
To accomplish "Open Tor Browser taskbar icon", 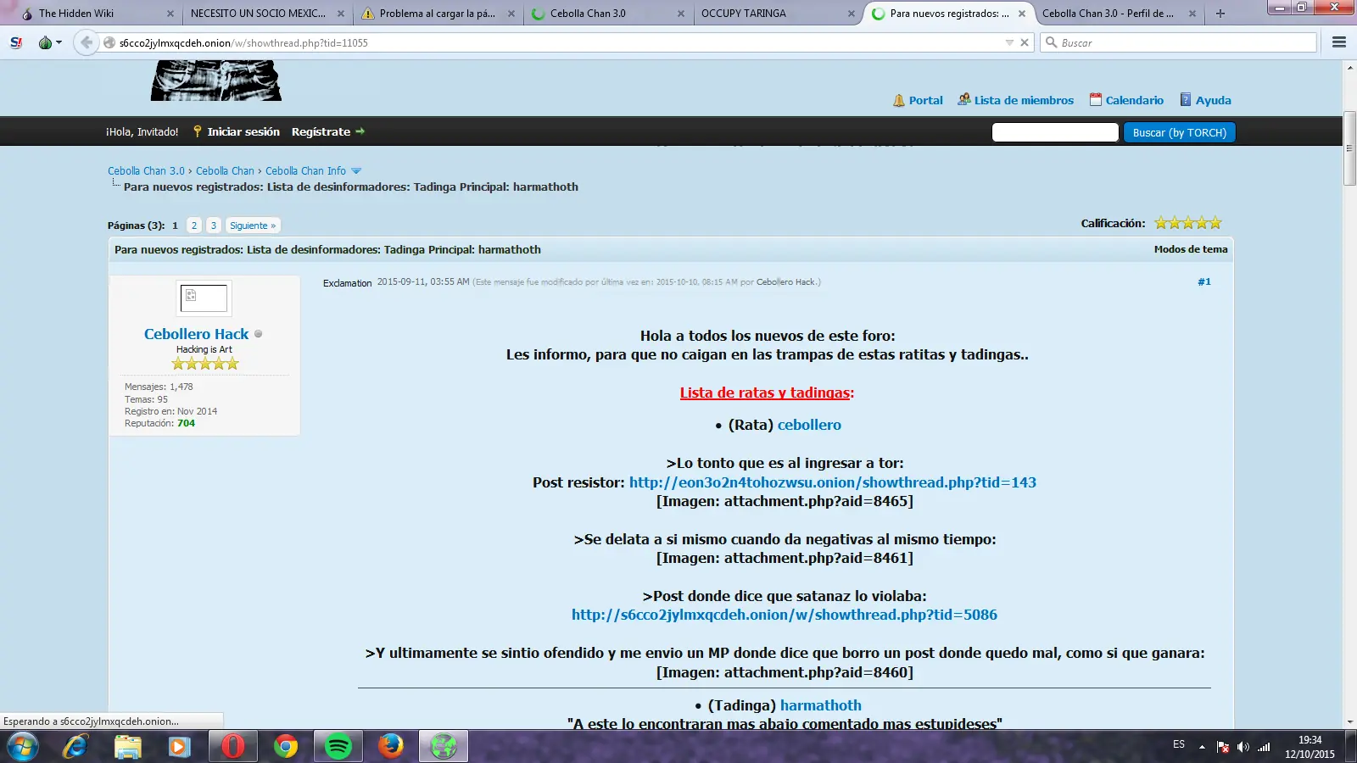I will coord(444,747).
